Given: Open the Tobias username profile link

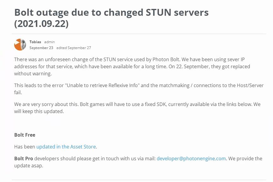Looking at the screenshot, I should point(35,42).
